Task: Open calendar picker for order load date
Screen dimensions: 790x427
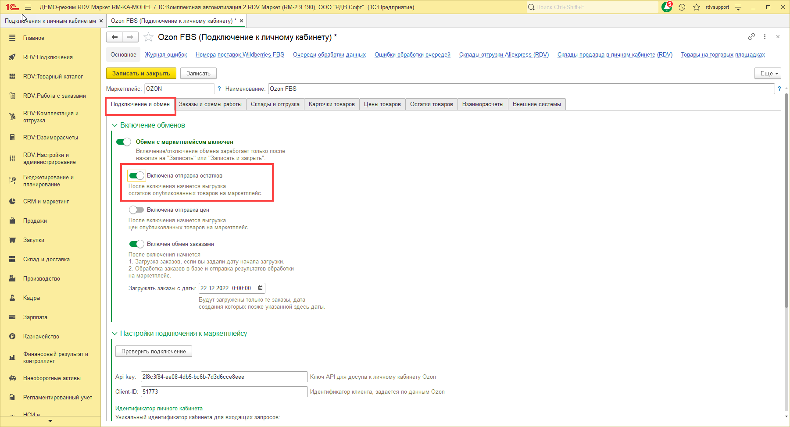Action: [x=261, y=288]
